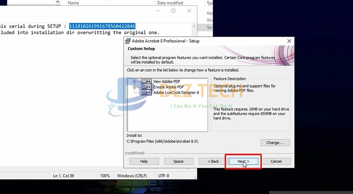This screenshot has width=353, height=194.
Task: Click the highlighted serial number in Notepad
Action: click(x=102, y=26)
